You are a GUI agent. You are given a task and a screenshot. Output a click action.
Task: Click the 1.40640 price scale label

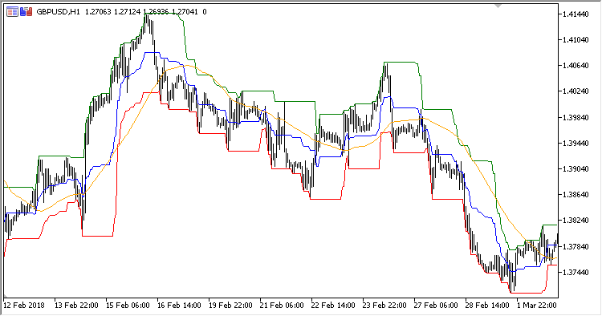click(x=576, y=66)
